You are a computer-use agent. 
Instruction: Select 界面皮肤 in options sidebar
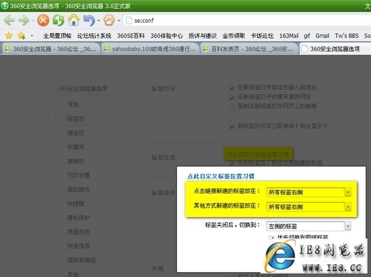[x=78, y=232]
